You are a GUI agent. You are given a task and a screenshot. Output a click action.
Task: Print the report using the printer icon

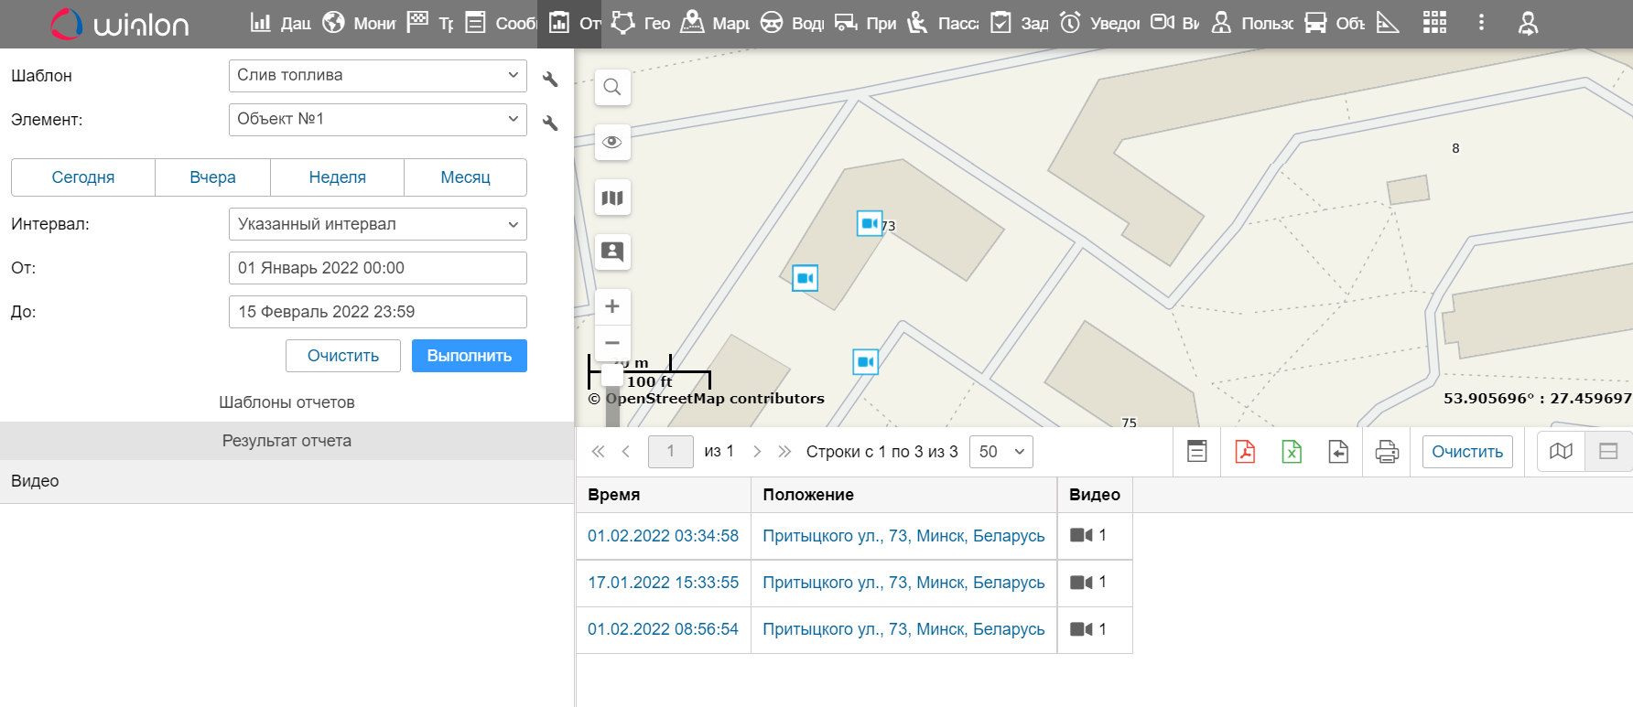(1387, 451)
